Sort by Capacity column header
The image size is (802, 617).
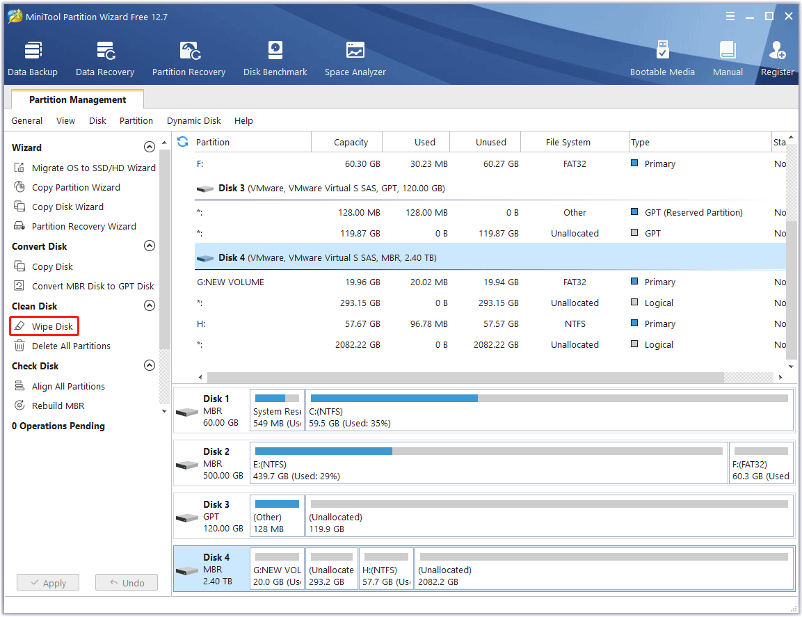pyautogui.click(x=347, y=142)
